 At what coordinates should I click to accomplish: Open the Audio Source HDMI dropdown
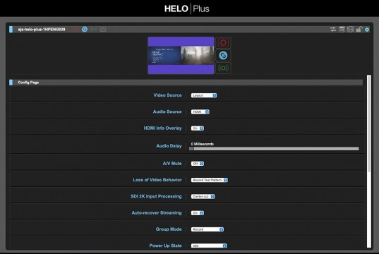[200, 112]
